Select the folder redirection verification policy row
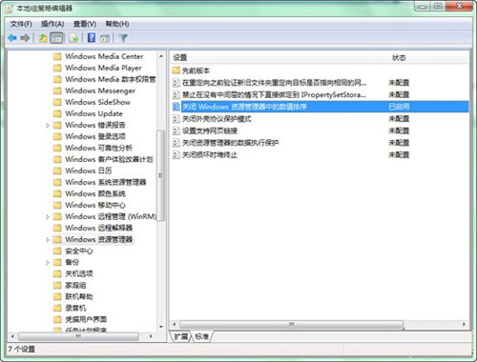Viewport: 477px width, 362px height. click(x=321, y=83)
